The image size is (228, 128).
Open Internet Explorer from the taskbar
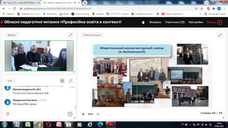(x=90, y=125)
